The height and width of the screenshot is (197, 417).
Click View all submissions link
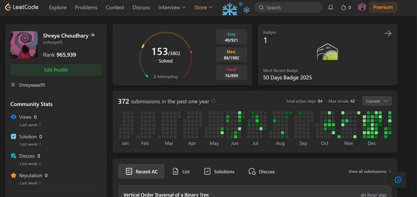tap(370, 171)
